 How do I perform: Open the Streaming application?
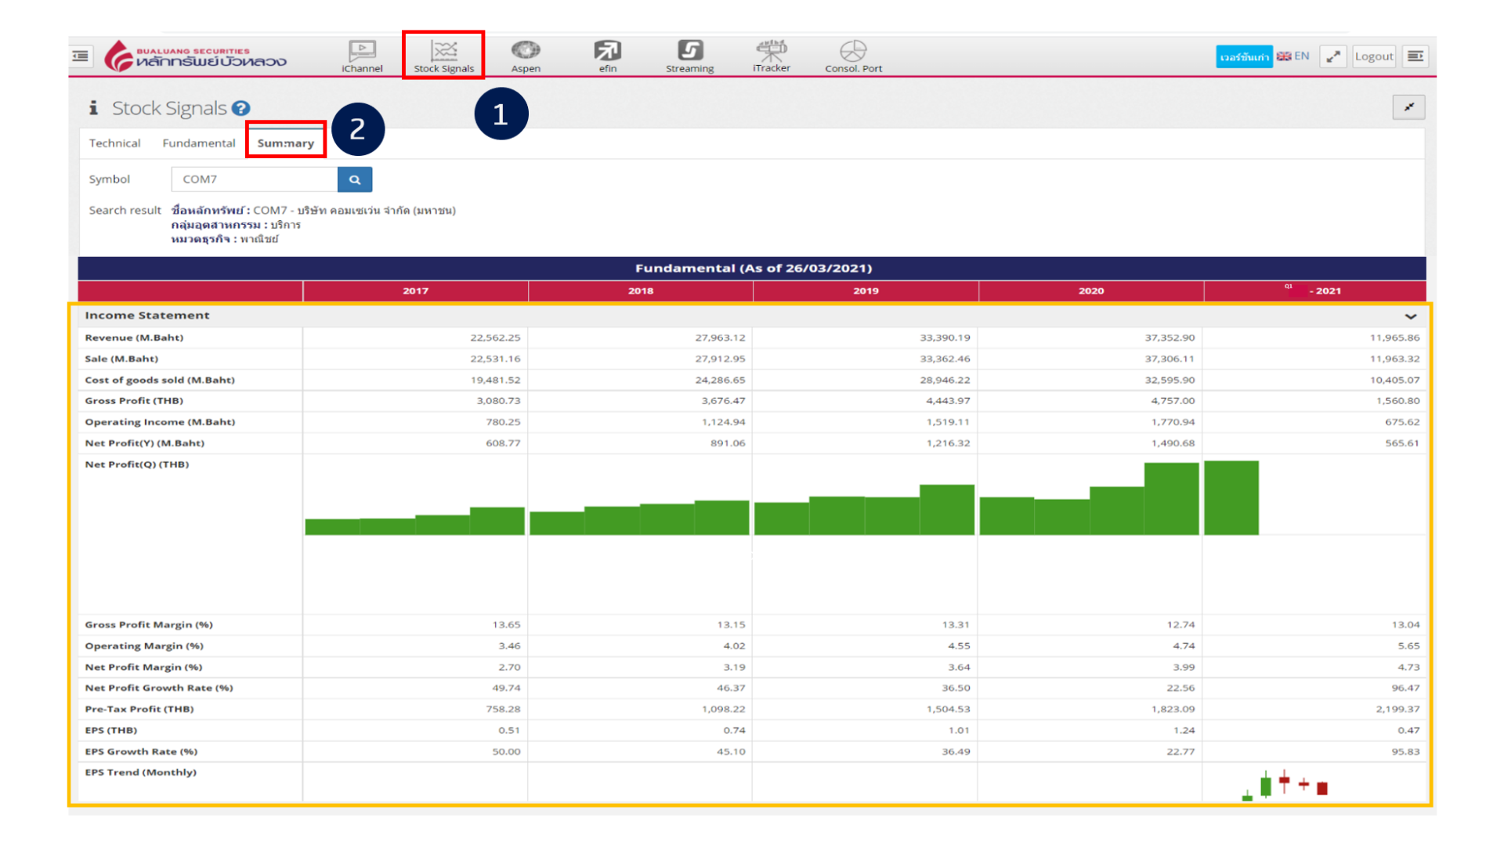pyautogui.click(x=689, y=56)
